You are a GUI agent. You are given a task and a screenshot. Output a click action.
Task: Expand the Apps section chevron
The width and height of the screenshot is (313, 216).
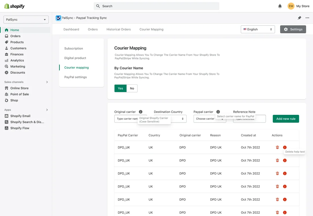click(x=47, y=110)
